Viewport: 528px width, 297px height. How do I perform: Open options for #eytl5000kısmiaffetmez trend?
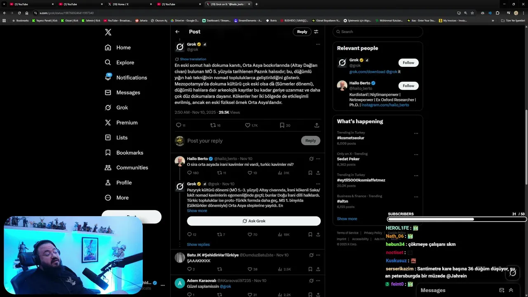pos(416,175)
